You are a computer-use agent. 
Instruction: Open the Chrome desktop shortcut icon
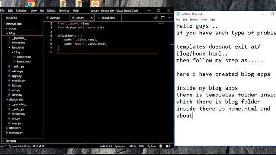click(30, 3)
